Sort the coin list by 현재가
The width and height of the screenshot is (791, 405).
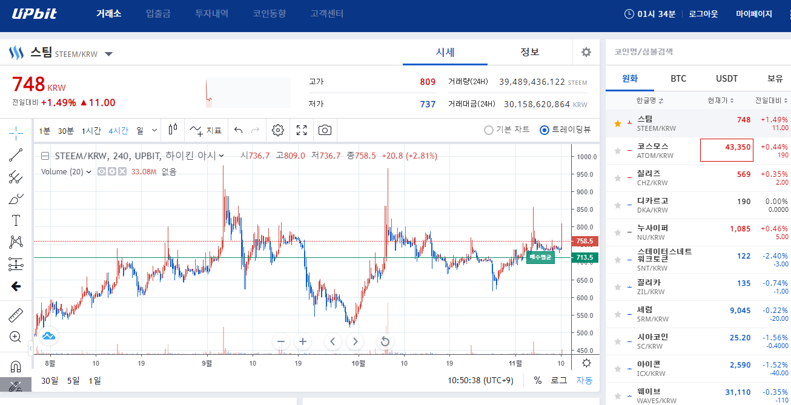pos(721,100)
